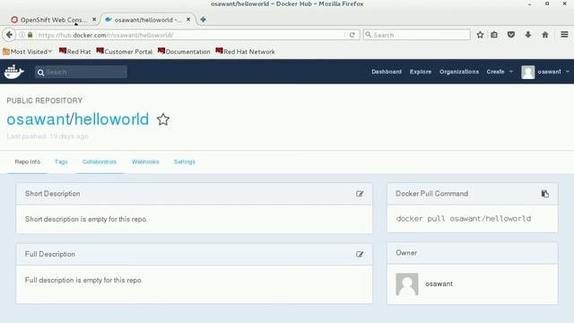Focus the Firefox Search box
This screenshot has width=574, height=323.
(416, 35)
